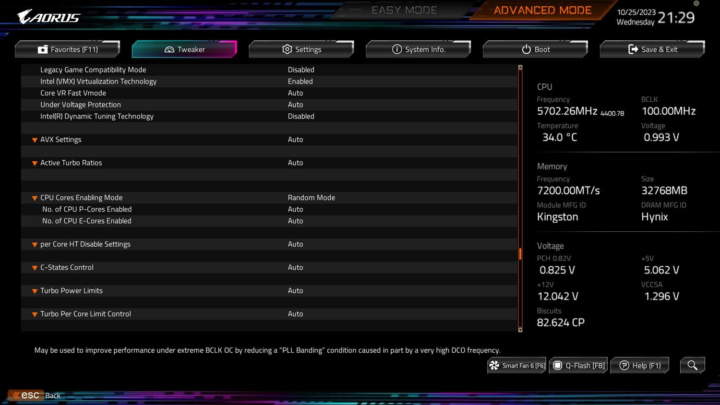The image size is (720, 405).
Task: Open the Save & Exit tab
Action: click(x=652, y=49)
